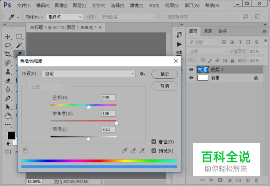Toggle lock all padlock icon
Viewport: 270px width, 186px height.
click(233, 60)
